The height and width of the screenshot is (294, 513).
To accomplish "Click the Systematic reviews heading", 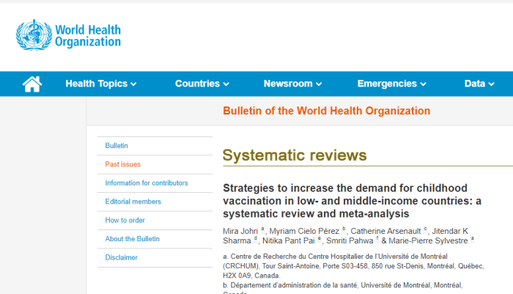I will (295, 155).
